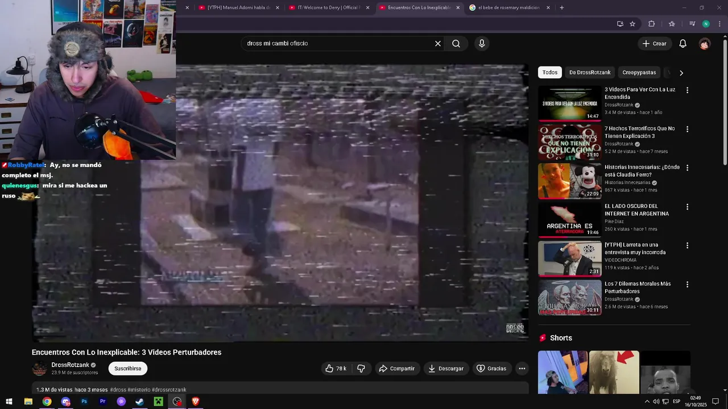Bookmark this page with star icon

[632, 24]
